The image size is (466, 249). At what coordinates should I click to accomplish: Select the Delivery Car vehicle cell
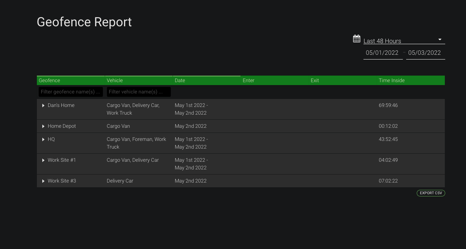(120, 181)
